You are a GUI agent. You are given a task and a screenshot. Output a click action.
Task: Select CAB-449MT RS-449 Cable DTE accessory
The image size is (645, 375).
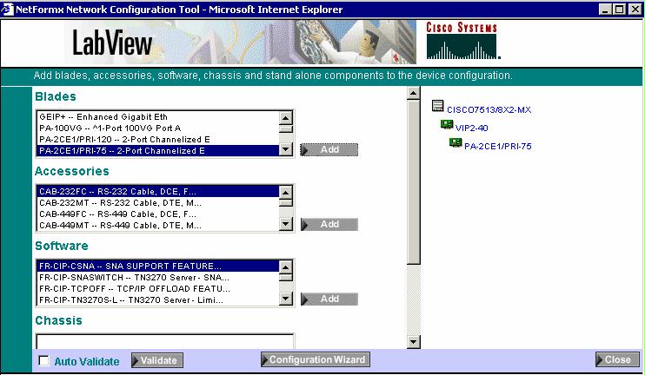pos(158,225)
